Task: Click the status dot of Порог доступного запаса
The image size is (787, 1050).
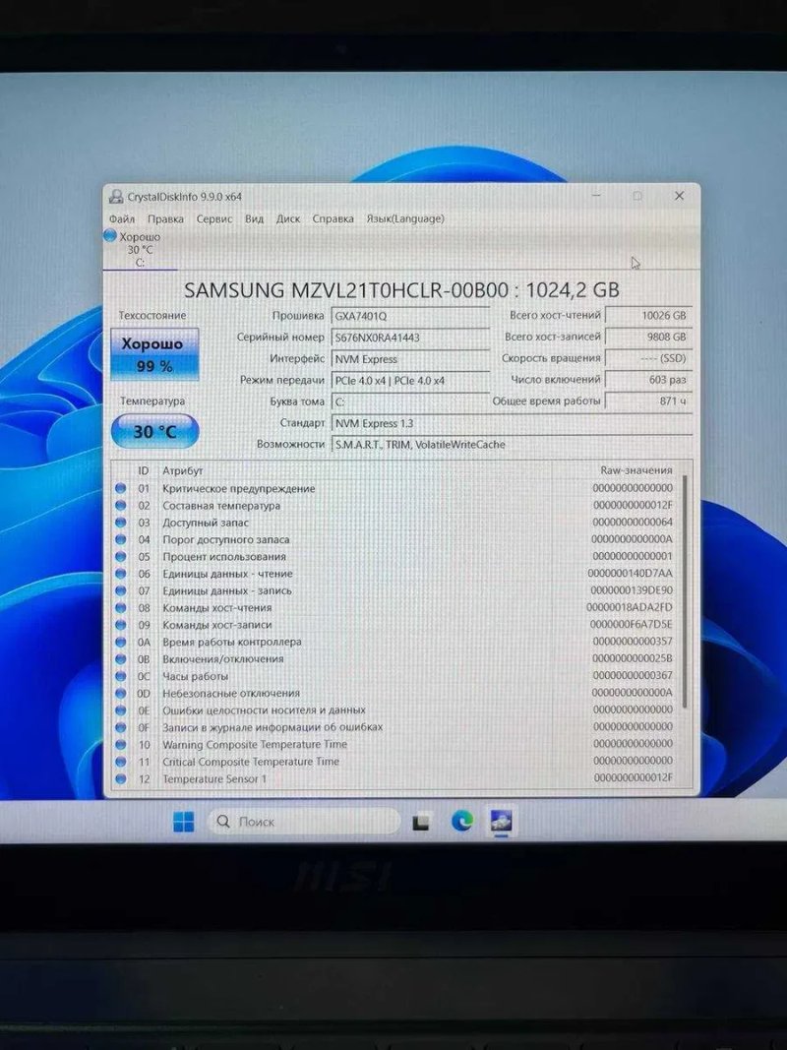Action: click(x=120, y=539)
